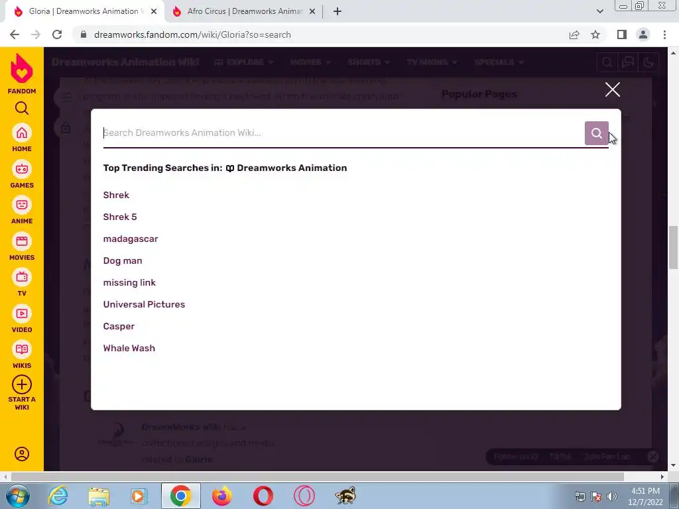The width and height of the screenshot is (679, 509).
Task: Select the trending search 'Shrek 5'
Action: coord(120,217)
